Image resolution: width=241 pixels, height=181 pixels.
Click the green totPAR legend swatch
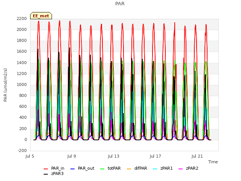coord(102,169)
